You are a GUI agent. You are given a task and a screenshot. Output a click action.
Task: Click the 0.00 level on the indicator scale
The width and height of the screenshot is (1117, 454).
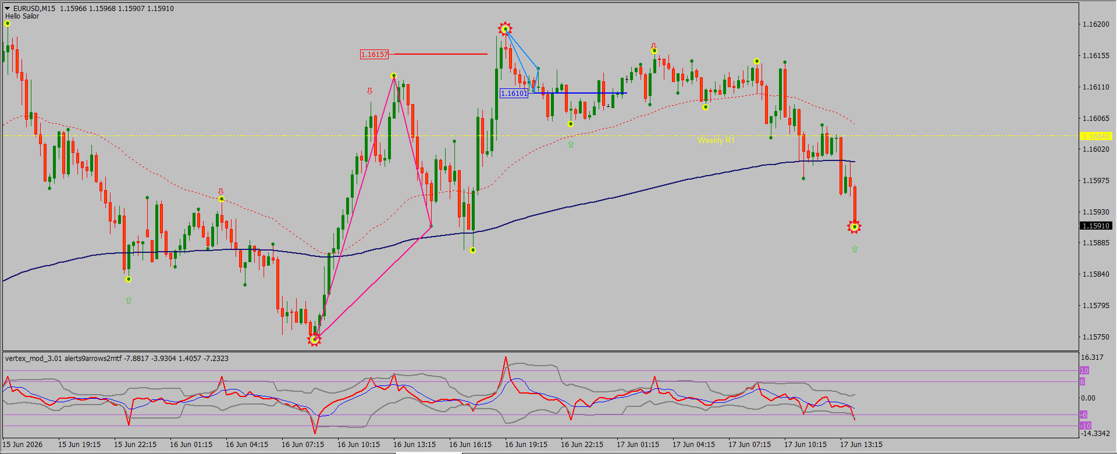tap(1088, 398)
